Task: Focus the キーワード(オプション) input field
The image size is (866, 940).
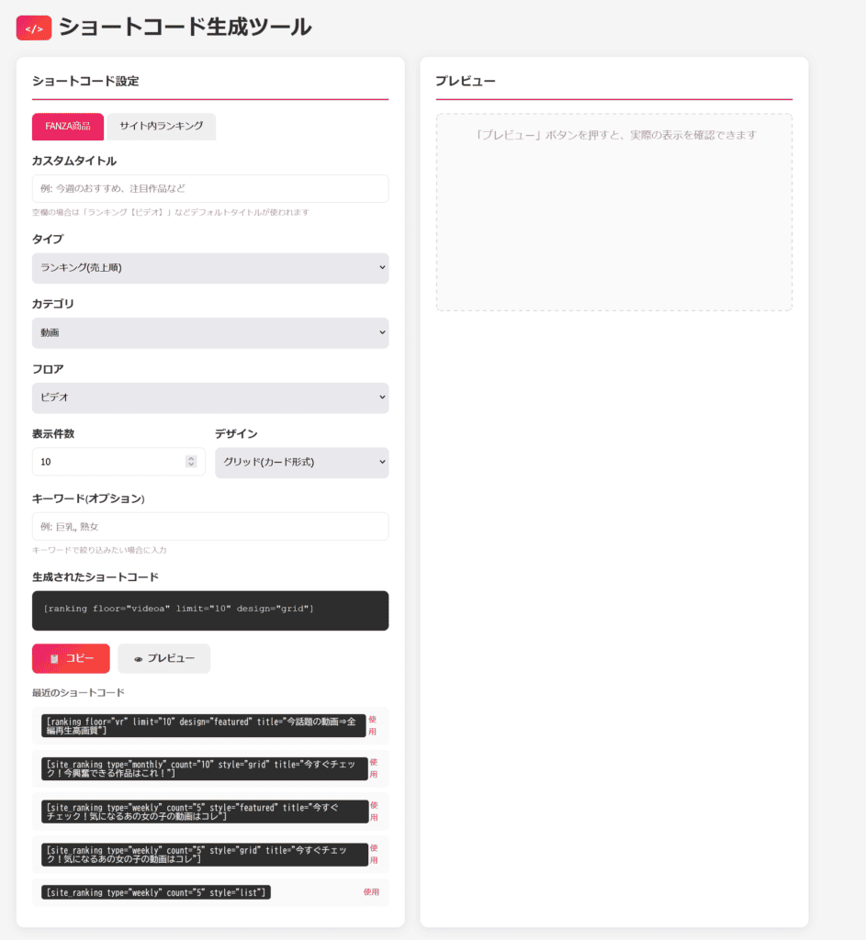Action: pos(209,526)
